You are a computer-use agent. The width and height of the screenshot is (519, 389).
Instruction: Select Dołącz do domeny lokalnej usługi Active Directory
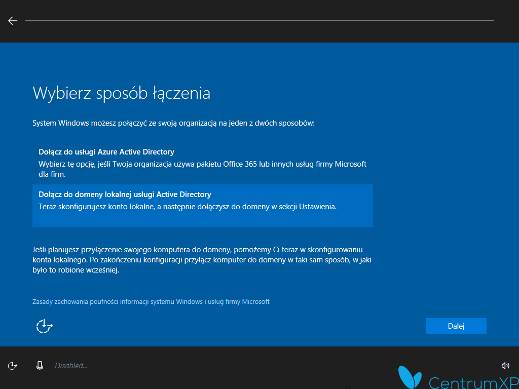[x=203, y=206]
